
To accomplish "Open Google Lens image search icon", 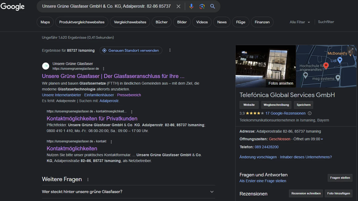I will 202,6.
